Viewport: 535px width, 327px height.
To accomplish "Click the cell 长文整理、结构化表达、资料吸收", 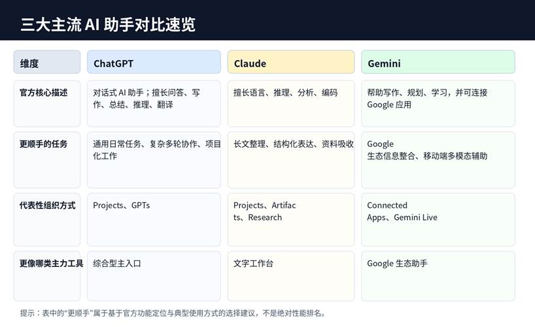I will click(290, 159).
